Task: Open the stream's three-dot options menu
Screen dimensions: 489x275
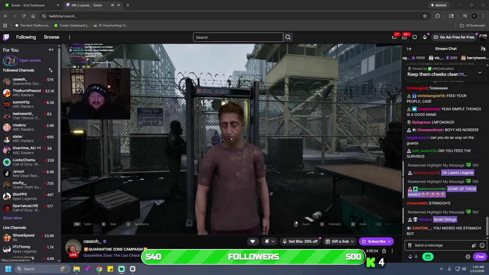Action: [x=392, y=251]
